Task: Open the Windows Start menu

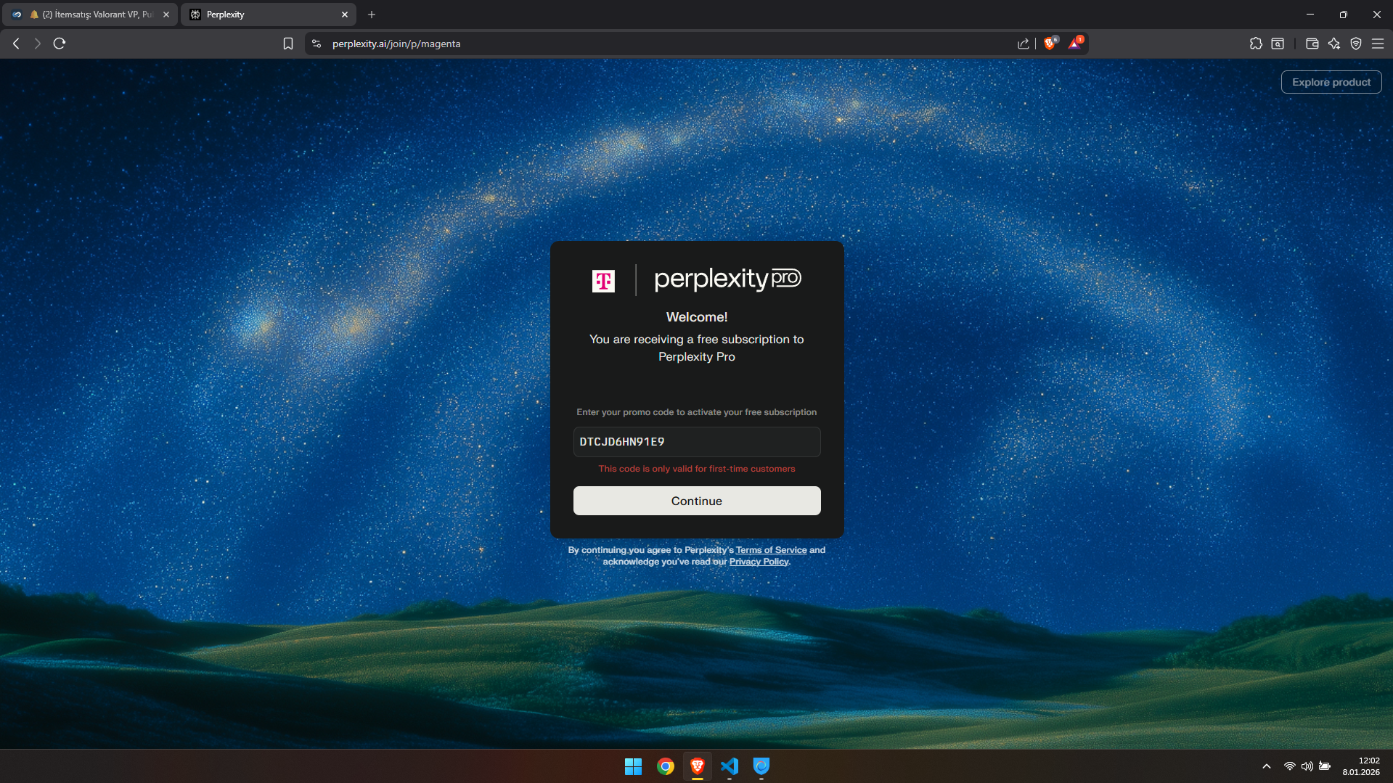Action: click(633, 766)
